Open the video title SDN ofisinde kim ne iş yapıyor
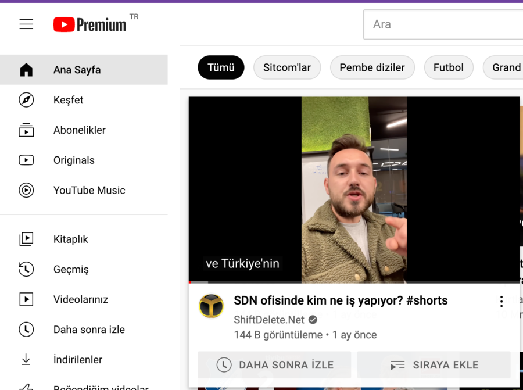The height and width of the screenshot is (390, 523). point(341,300)
